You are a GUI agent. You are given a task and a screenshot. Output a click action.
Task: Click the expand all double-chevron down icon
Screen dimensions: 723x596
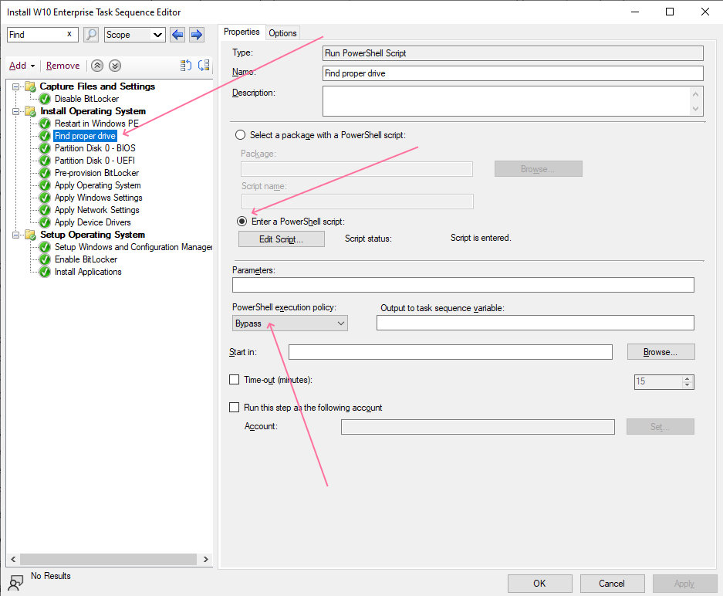click(x=115, y=66)
